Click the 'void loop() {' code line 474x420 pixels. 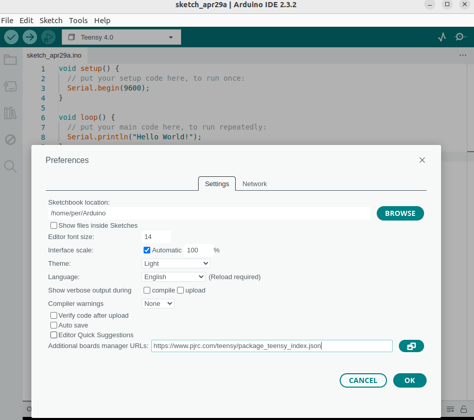coord(87,117)
